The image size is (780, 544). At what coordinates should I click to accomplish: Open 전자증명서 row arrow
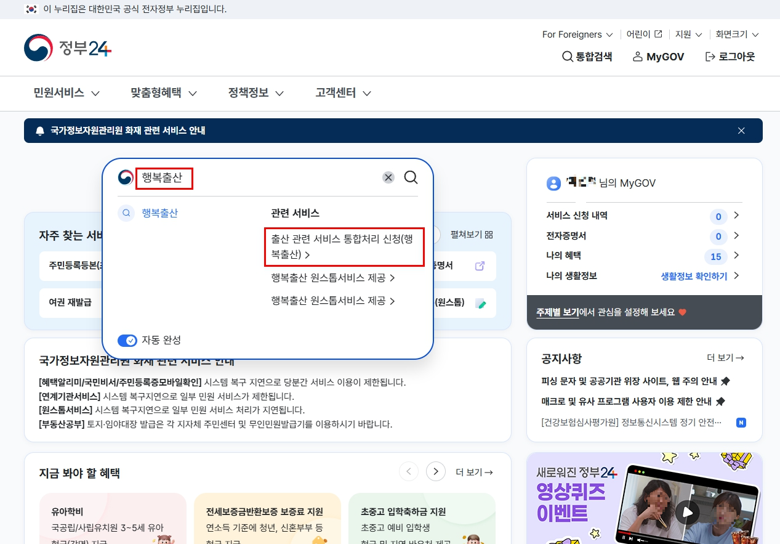(736, 236)
